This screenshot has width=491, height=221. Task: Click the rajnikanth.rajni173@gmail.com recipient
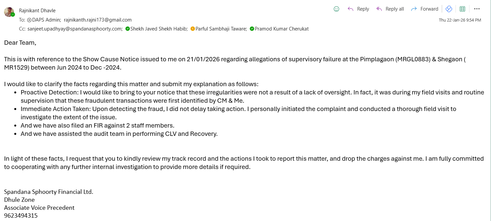coord(98,20)
